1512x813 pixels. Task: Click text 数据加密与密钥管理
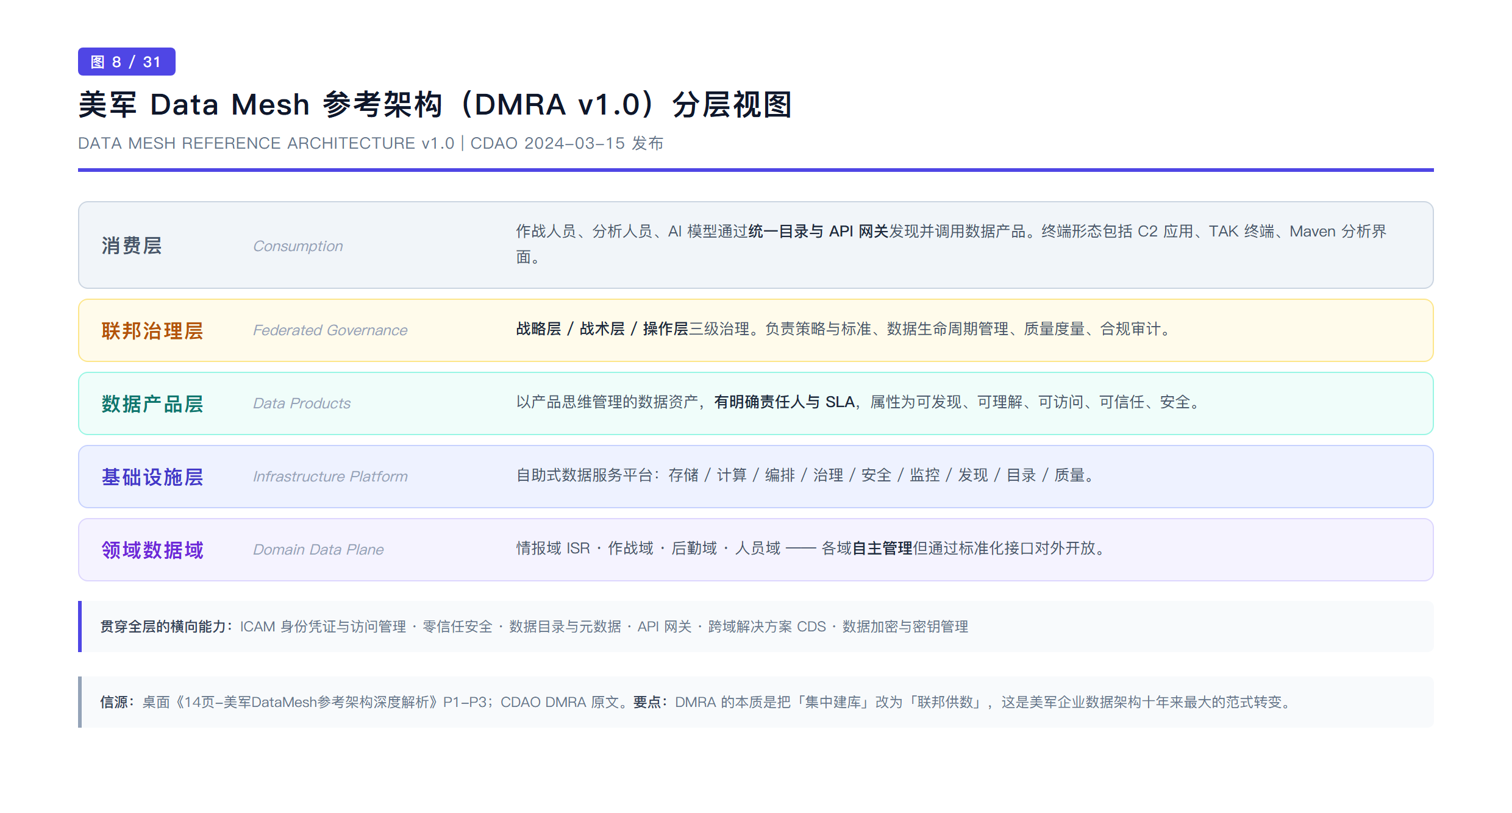(x=905, y=627)
